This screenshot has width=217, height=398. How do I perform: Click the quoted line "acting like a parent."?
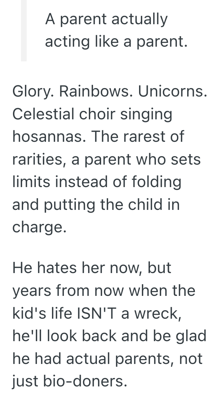[115, 42]
